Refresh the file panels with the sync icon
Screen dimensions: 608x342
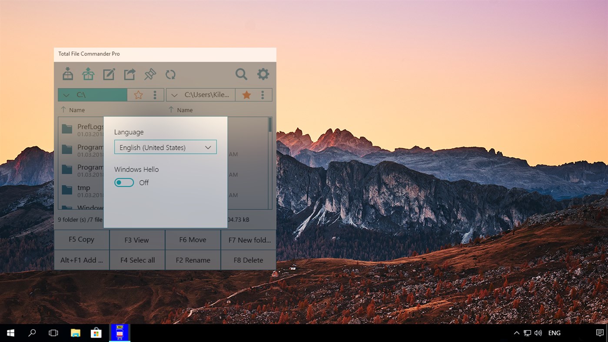(x=170, y=74)
